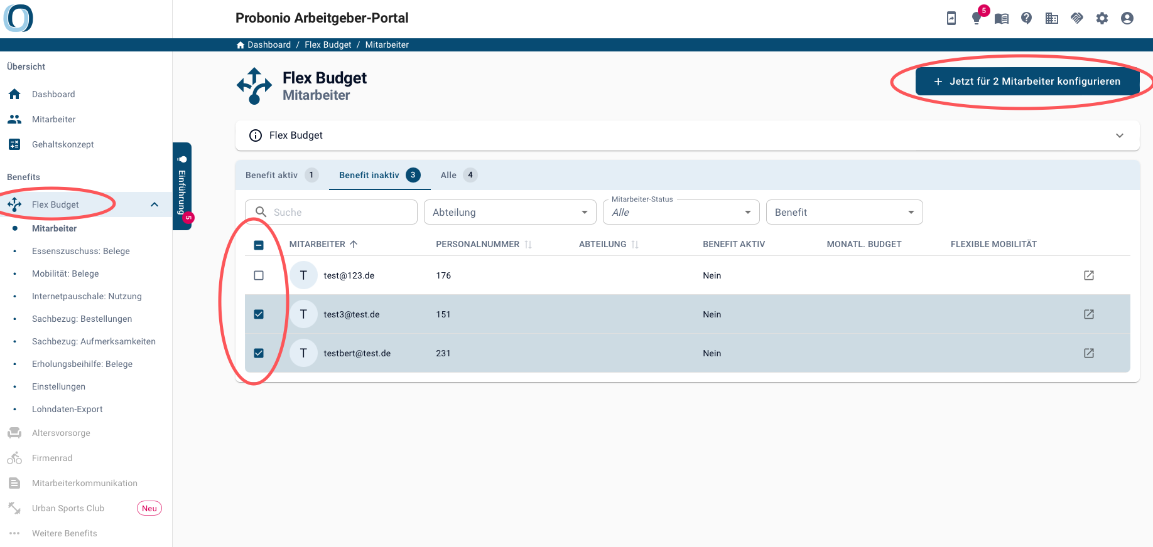This screenshot has height=547, width=1153.
Task: Click the handshake icon in header
Action: (1077, 18)
